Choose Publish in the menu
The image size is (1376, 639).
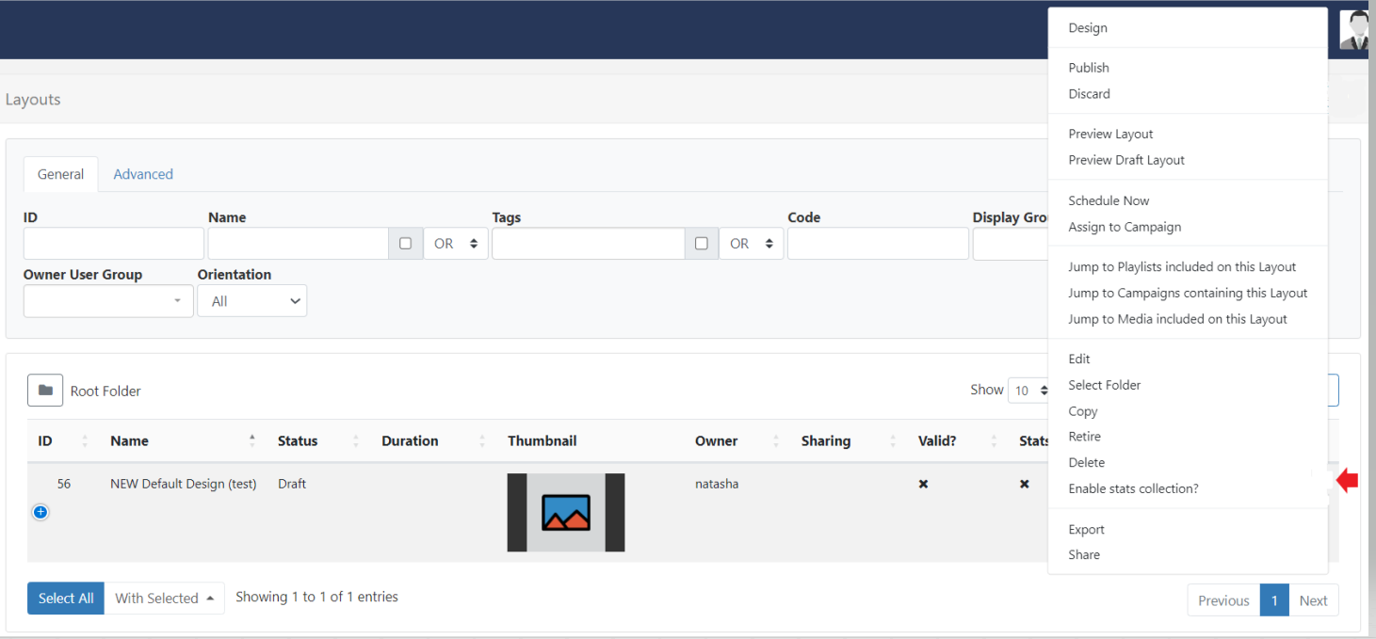pos(1089,68)
